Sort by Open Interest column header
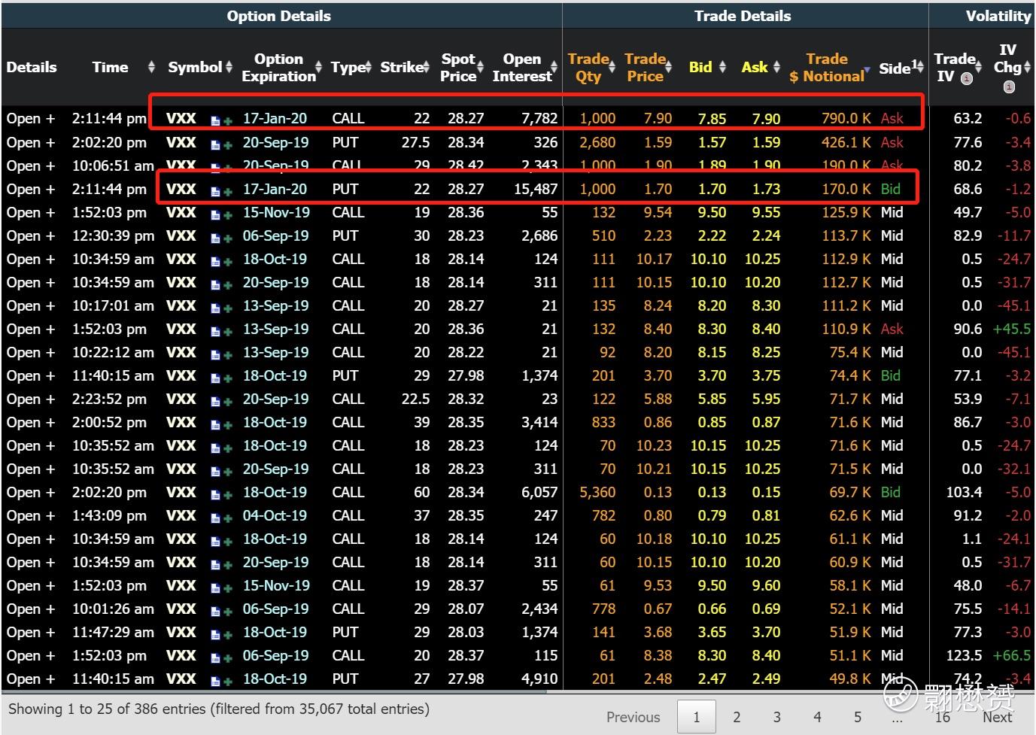 521,67
